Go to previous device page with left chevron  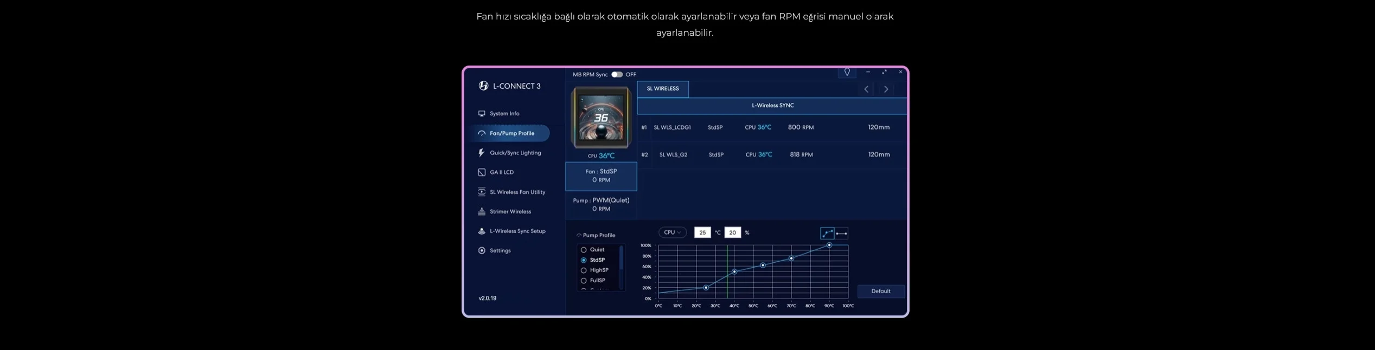click(x=866, y=89)
